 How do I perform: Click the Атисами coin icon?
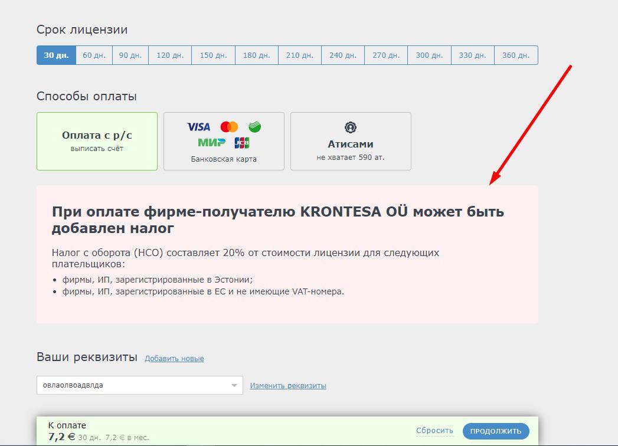point(351,127)
